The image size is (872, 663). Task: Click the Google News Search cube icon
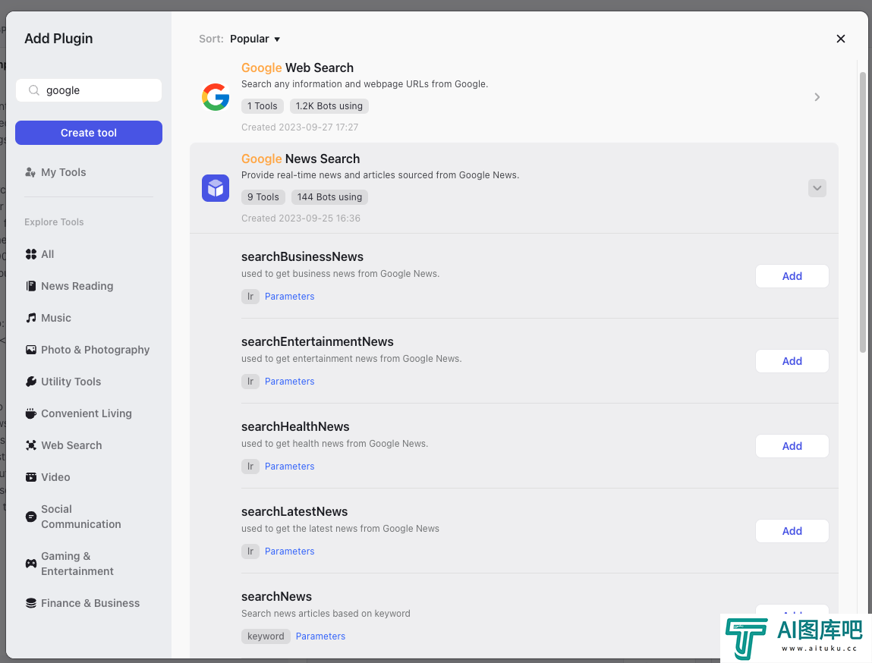click(x=216, y=188)
